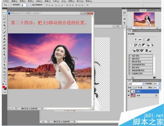This screenshot has height=126, width=164.
Task: Add a Hue/Saturation adjustment
Action: pos(136,45)
